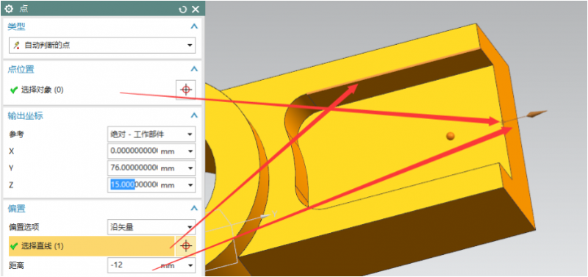
Task: Click the vector arrow handle on model
Action: pyautogui.click(x=538, y=113)
